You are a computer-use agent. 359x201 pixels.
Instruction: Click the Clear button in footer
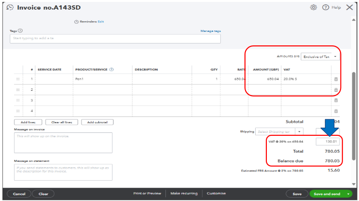43,194
